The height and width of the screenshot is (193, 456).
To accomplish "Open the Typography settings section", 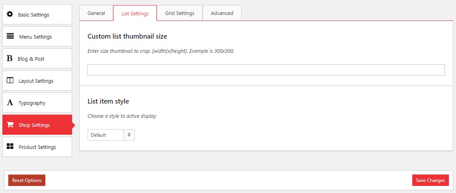I will (32, 103).
